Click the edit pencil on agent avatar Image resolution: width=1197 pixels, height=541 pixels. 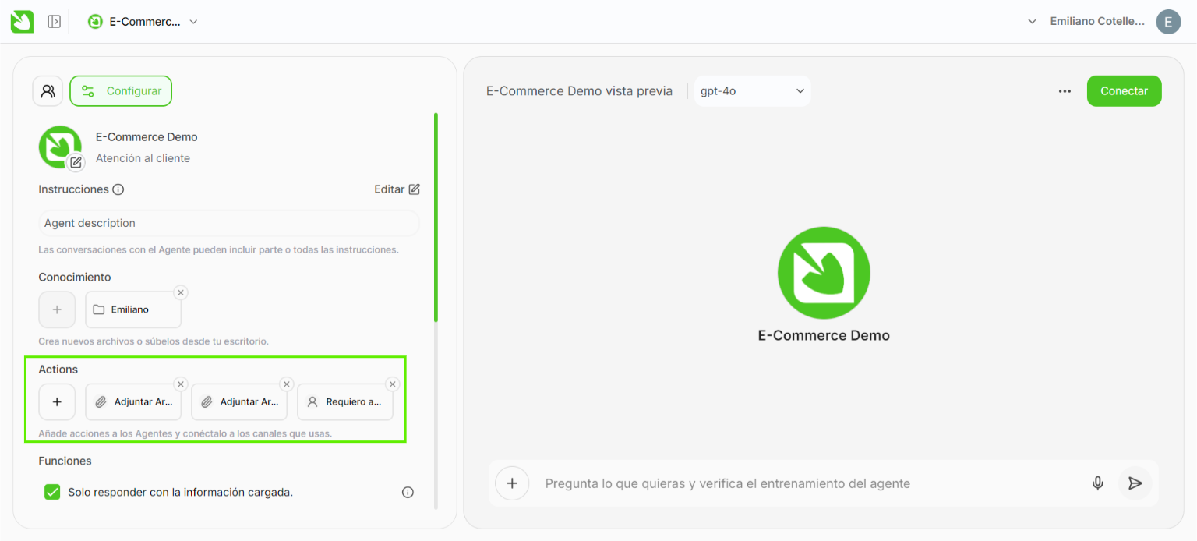click(x=76, y=162)
